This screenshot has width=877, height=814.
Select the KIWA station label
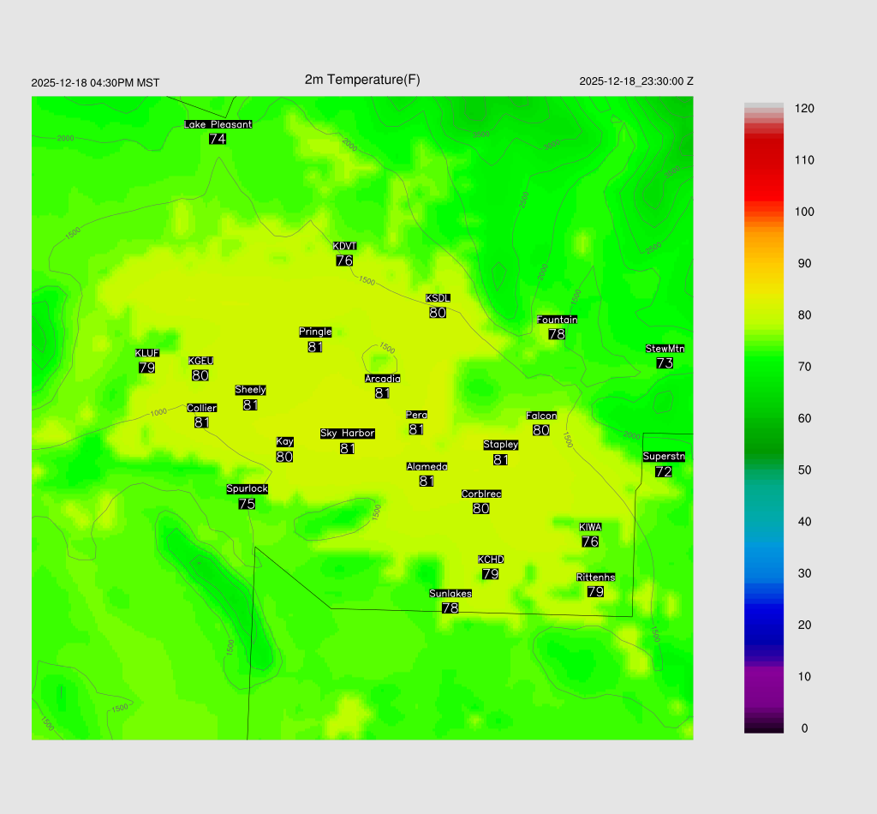coord(589,526)
